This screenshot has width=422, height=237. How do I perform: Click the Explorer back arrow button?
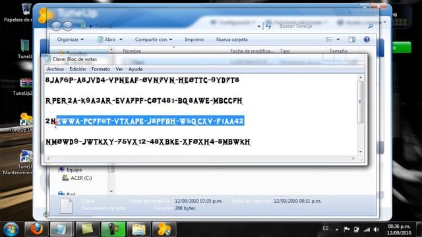tap(56, 26)
